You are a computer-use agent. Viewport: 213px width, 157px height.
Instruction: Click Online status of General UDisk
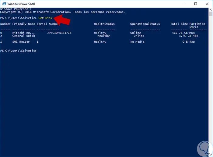click(x=139, y=36)
